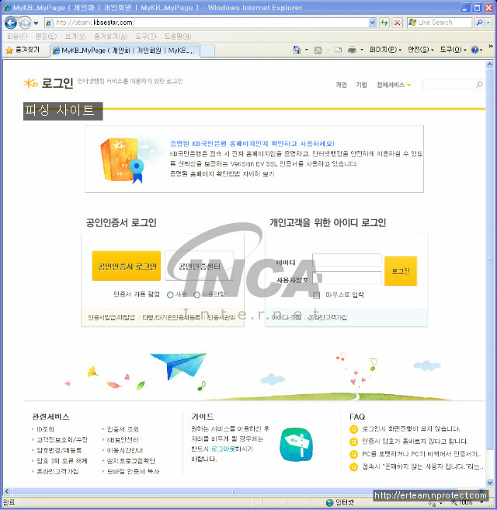Click the address bar URL field
The height and width of the screenshot is (510, 497).
point(207,23)
